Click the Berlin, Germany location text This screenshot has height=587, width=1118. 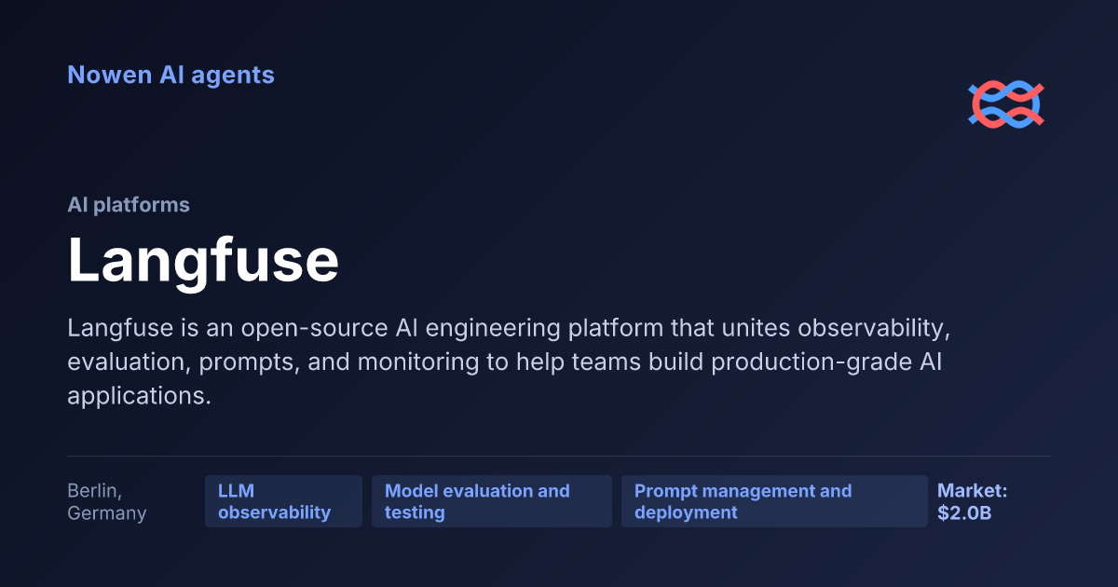[x=107, y=501]
